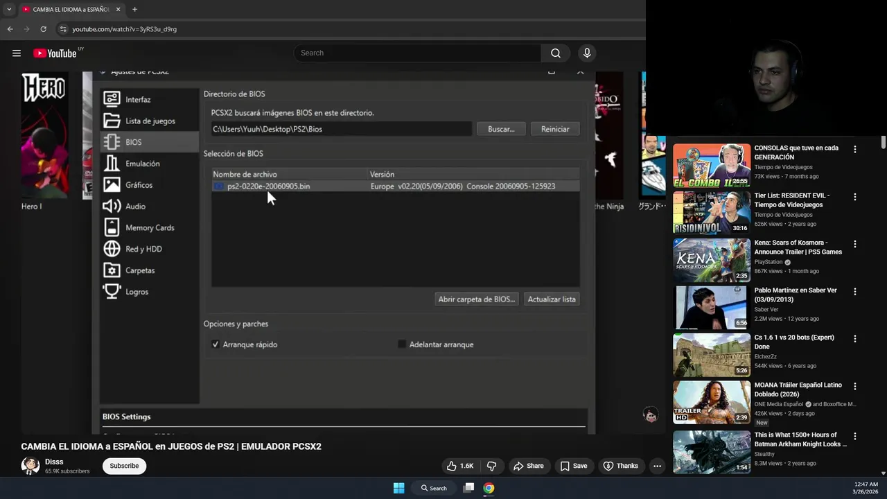Click the taskbar clock and date
This screenshot has height=499, width=887.
click(x=866, y=488)
